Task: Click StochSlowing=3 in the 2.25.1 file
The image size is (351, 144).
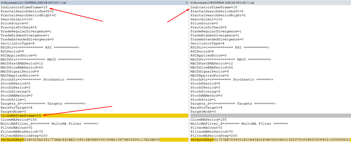Action: pyautogui.click(x=16, y=91)
